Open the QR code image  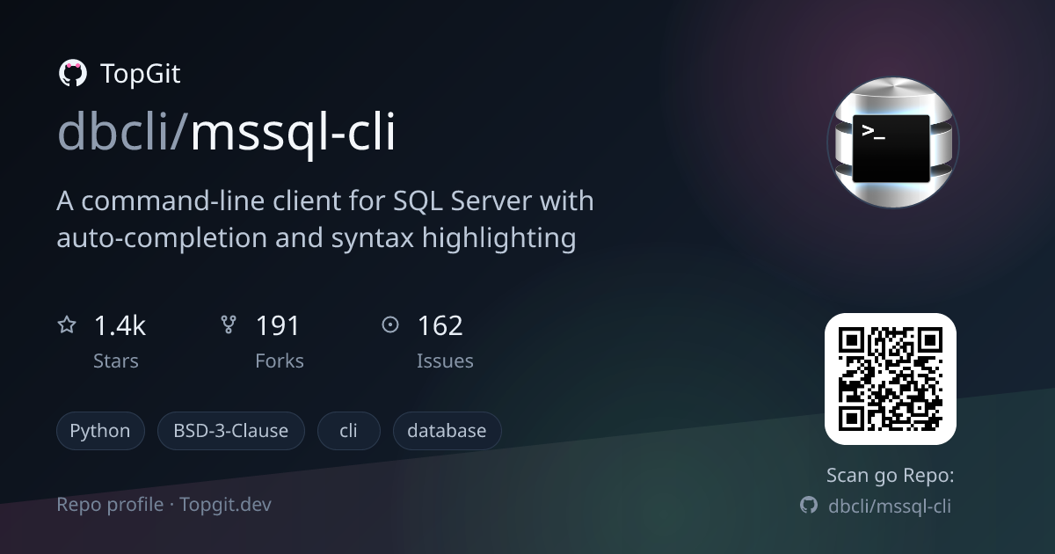pyautogui.click(x=890, y=379)
